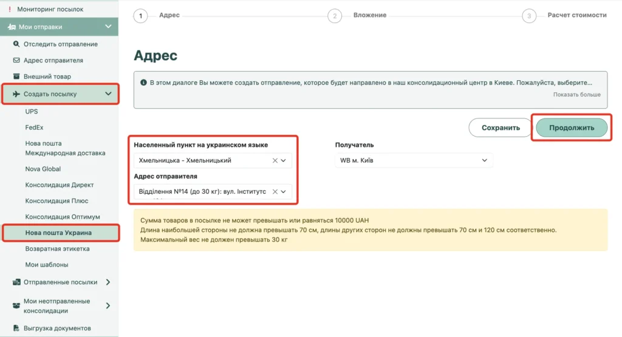This screenshot has height=337, width=622.
Task: Select UPS shipment type
Action: [32, 111]
